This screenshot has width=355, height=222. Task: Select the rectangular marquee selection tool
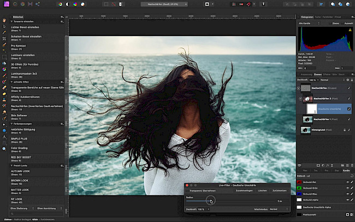click(4, 56)
